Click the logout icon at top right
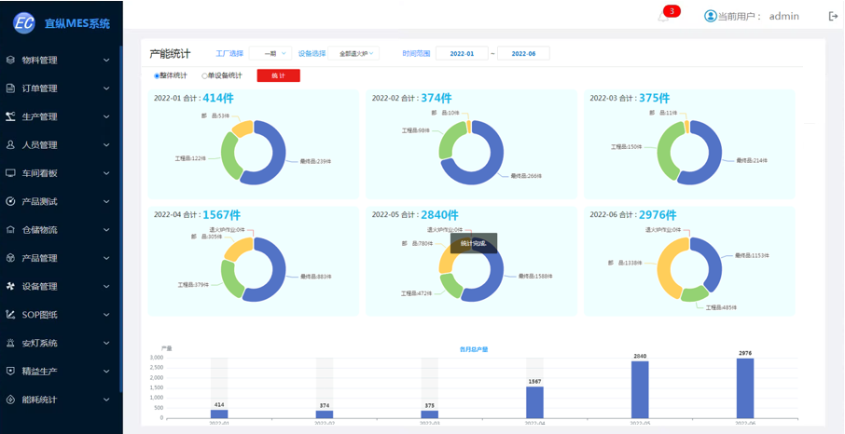The height and width of the screenshot is (434, 845). [x=833, y=16]
